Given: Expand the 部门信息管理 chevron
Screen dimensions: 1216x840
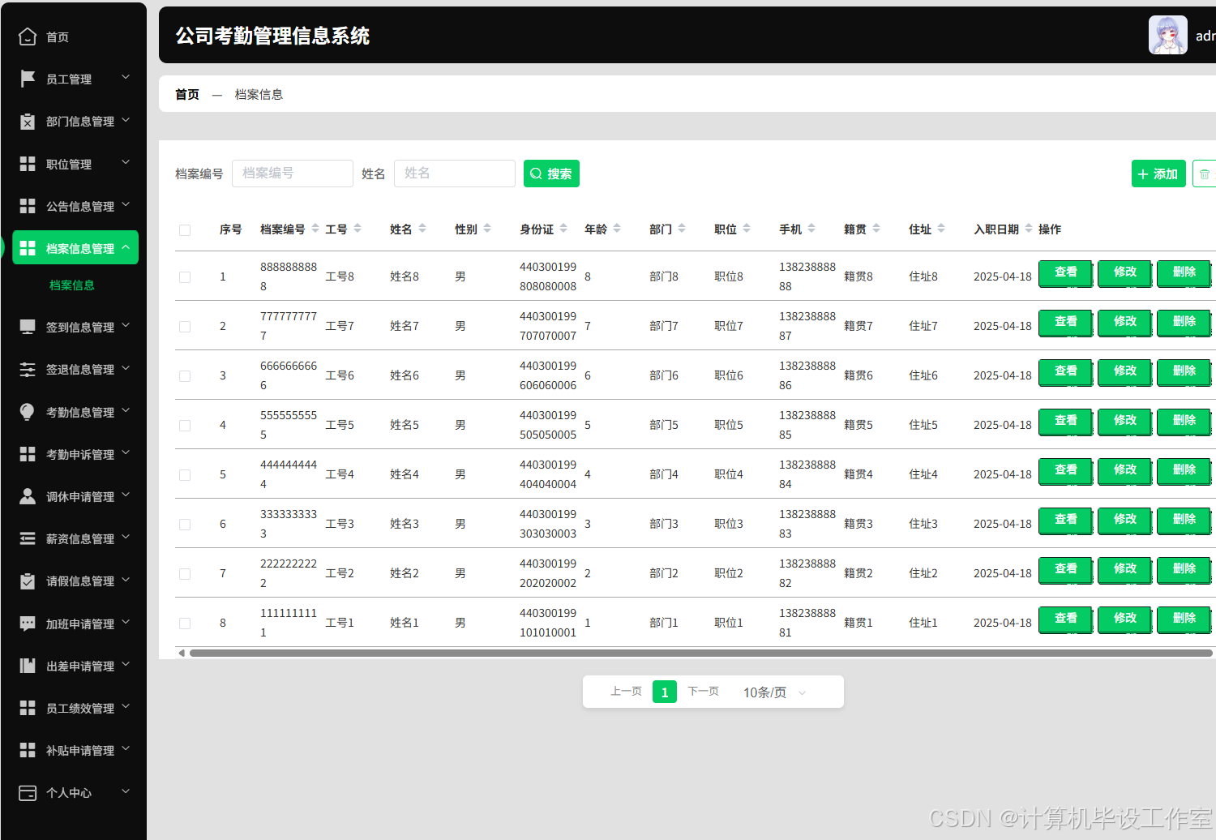Looking at the screenshot, I should [126, 119].
